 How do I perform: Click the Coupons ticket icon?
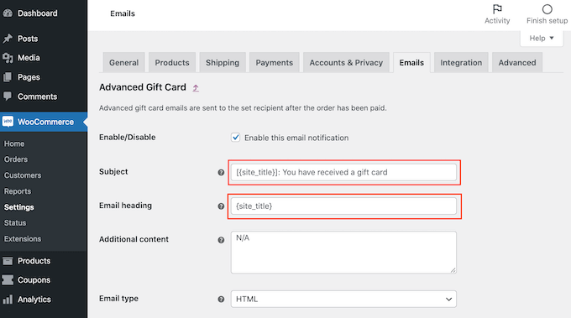pos(8,279)
